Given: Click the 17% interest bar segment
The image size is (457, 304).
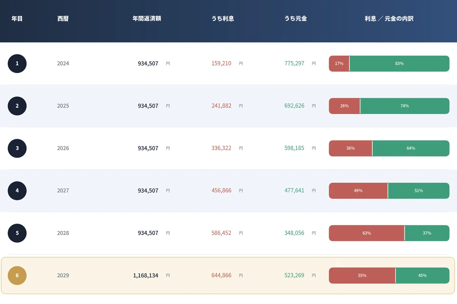Looking at the screenshot, I should click(339, 64).
